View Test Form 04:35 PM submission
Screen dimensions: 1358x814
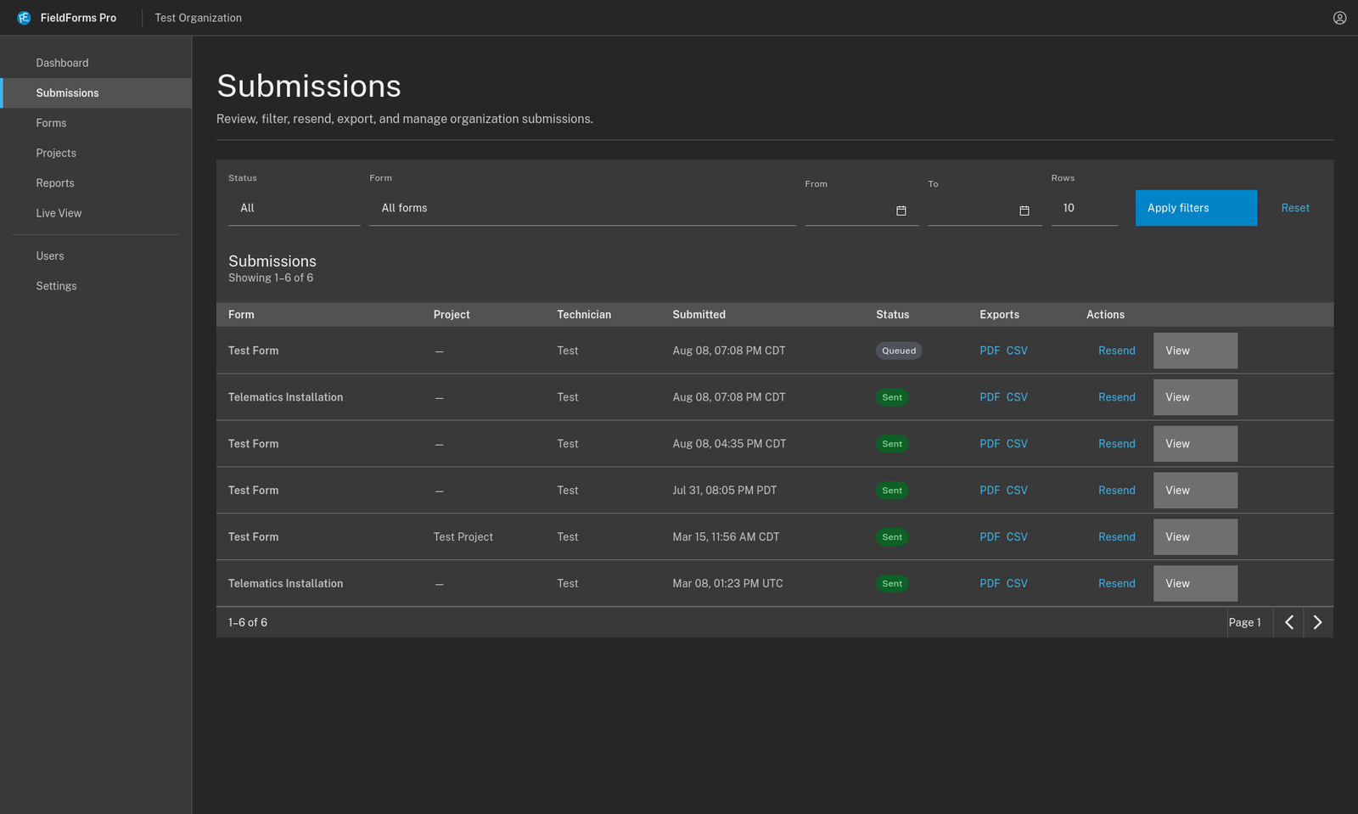click(1195, 444)
